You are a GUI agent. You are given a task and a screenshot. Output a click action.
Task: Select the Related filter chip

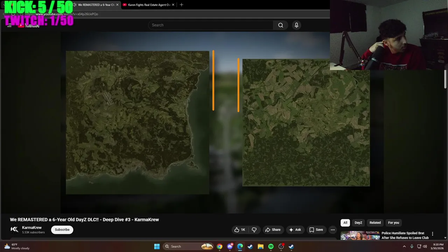coord(375,223)
